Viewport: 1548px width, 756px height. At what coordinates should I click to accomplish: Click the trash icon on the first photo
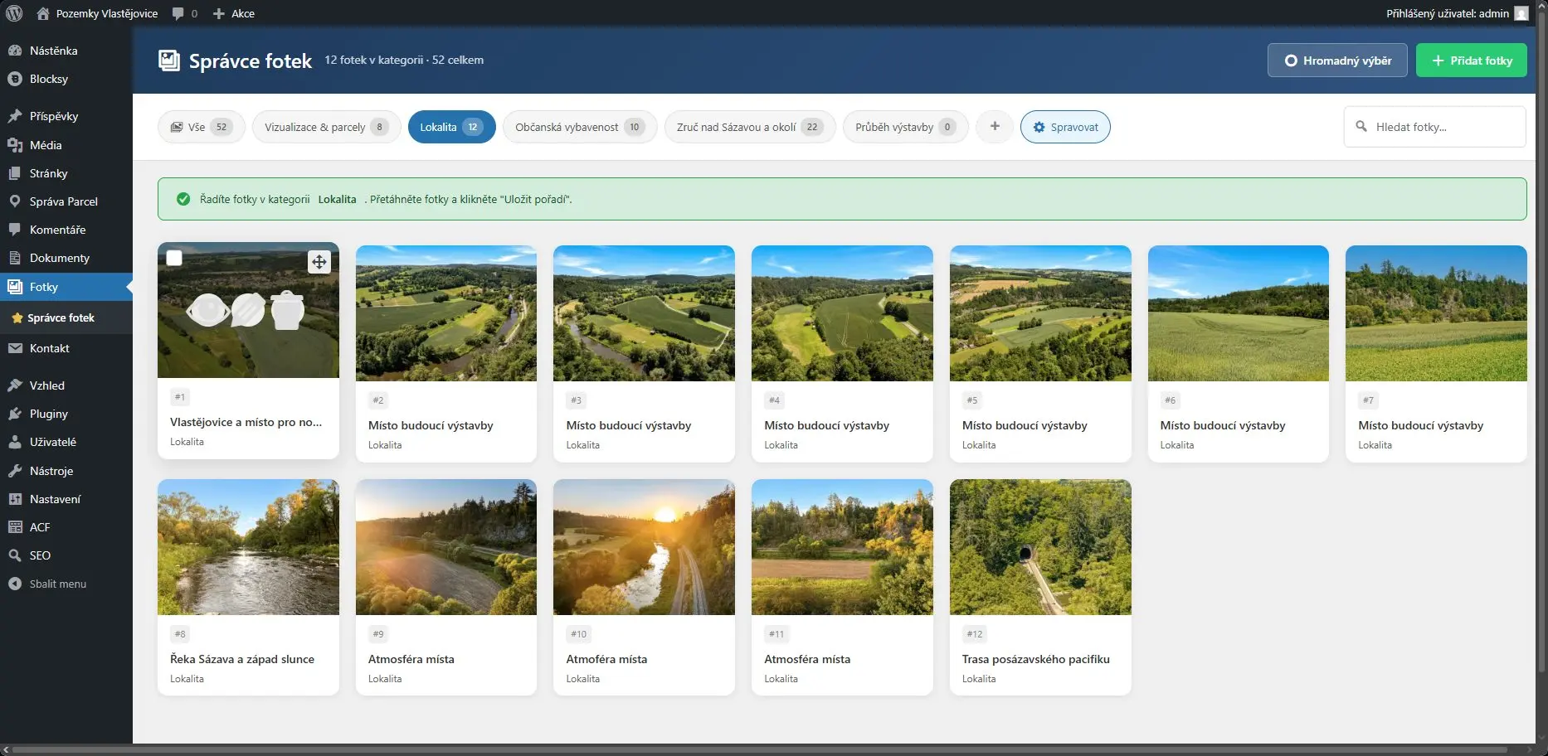pyautogui.click(x=287, y=310)
